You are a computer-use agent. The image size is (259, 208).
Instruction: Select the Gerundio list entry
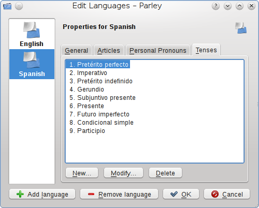(x=87, y=90)
